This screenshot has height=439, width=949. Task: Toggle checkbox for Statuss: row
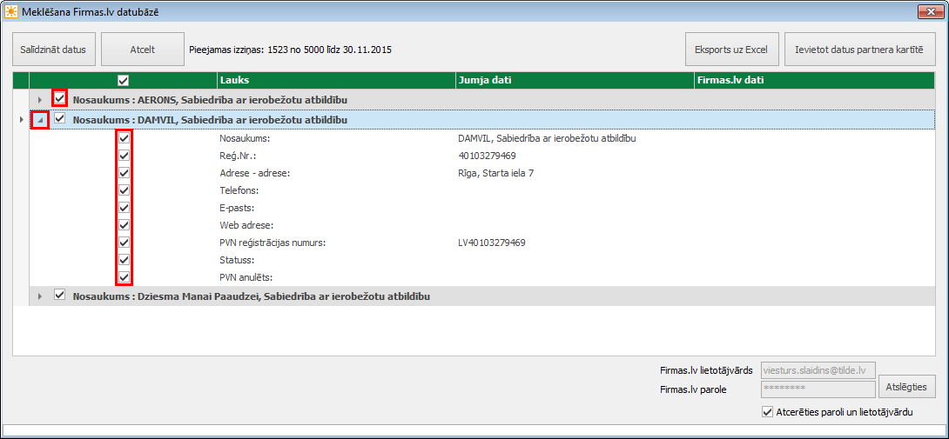[124, 260]
